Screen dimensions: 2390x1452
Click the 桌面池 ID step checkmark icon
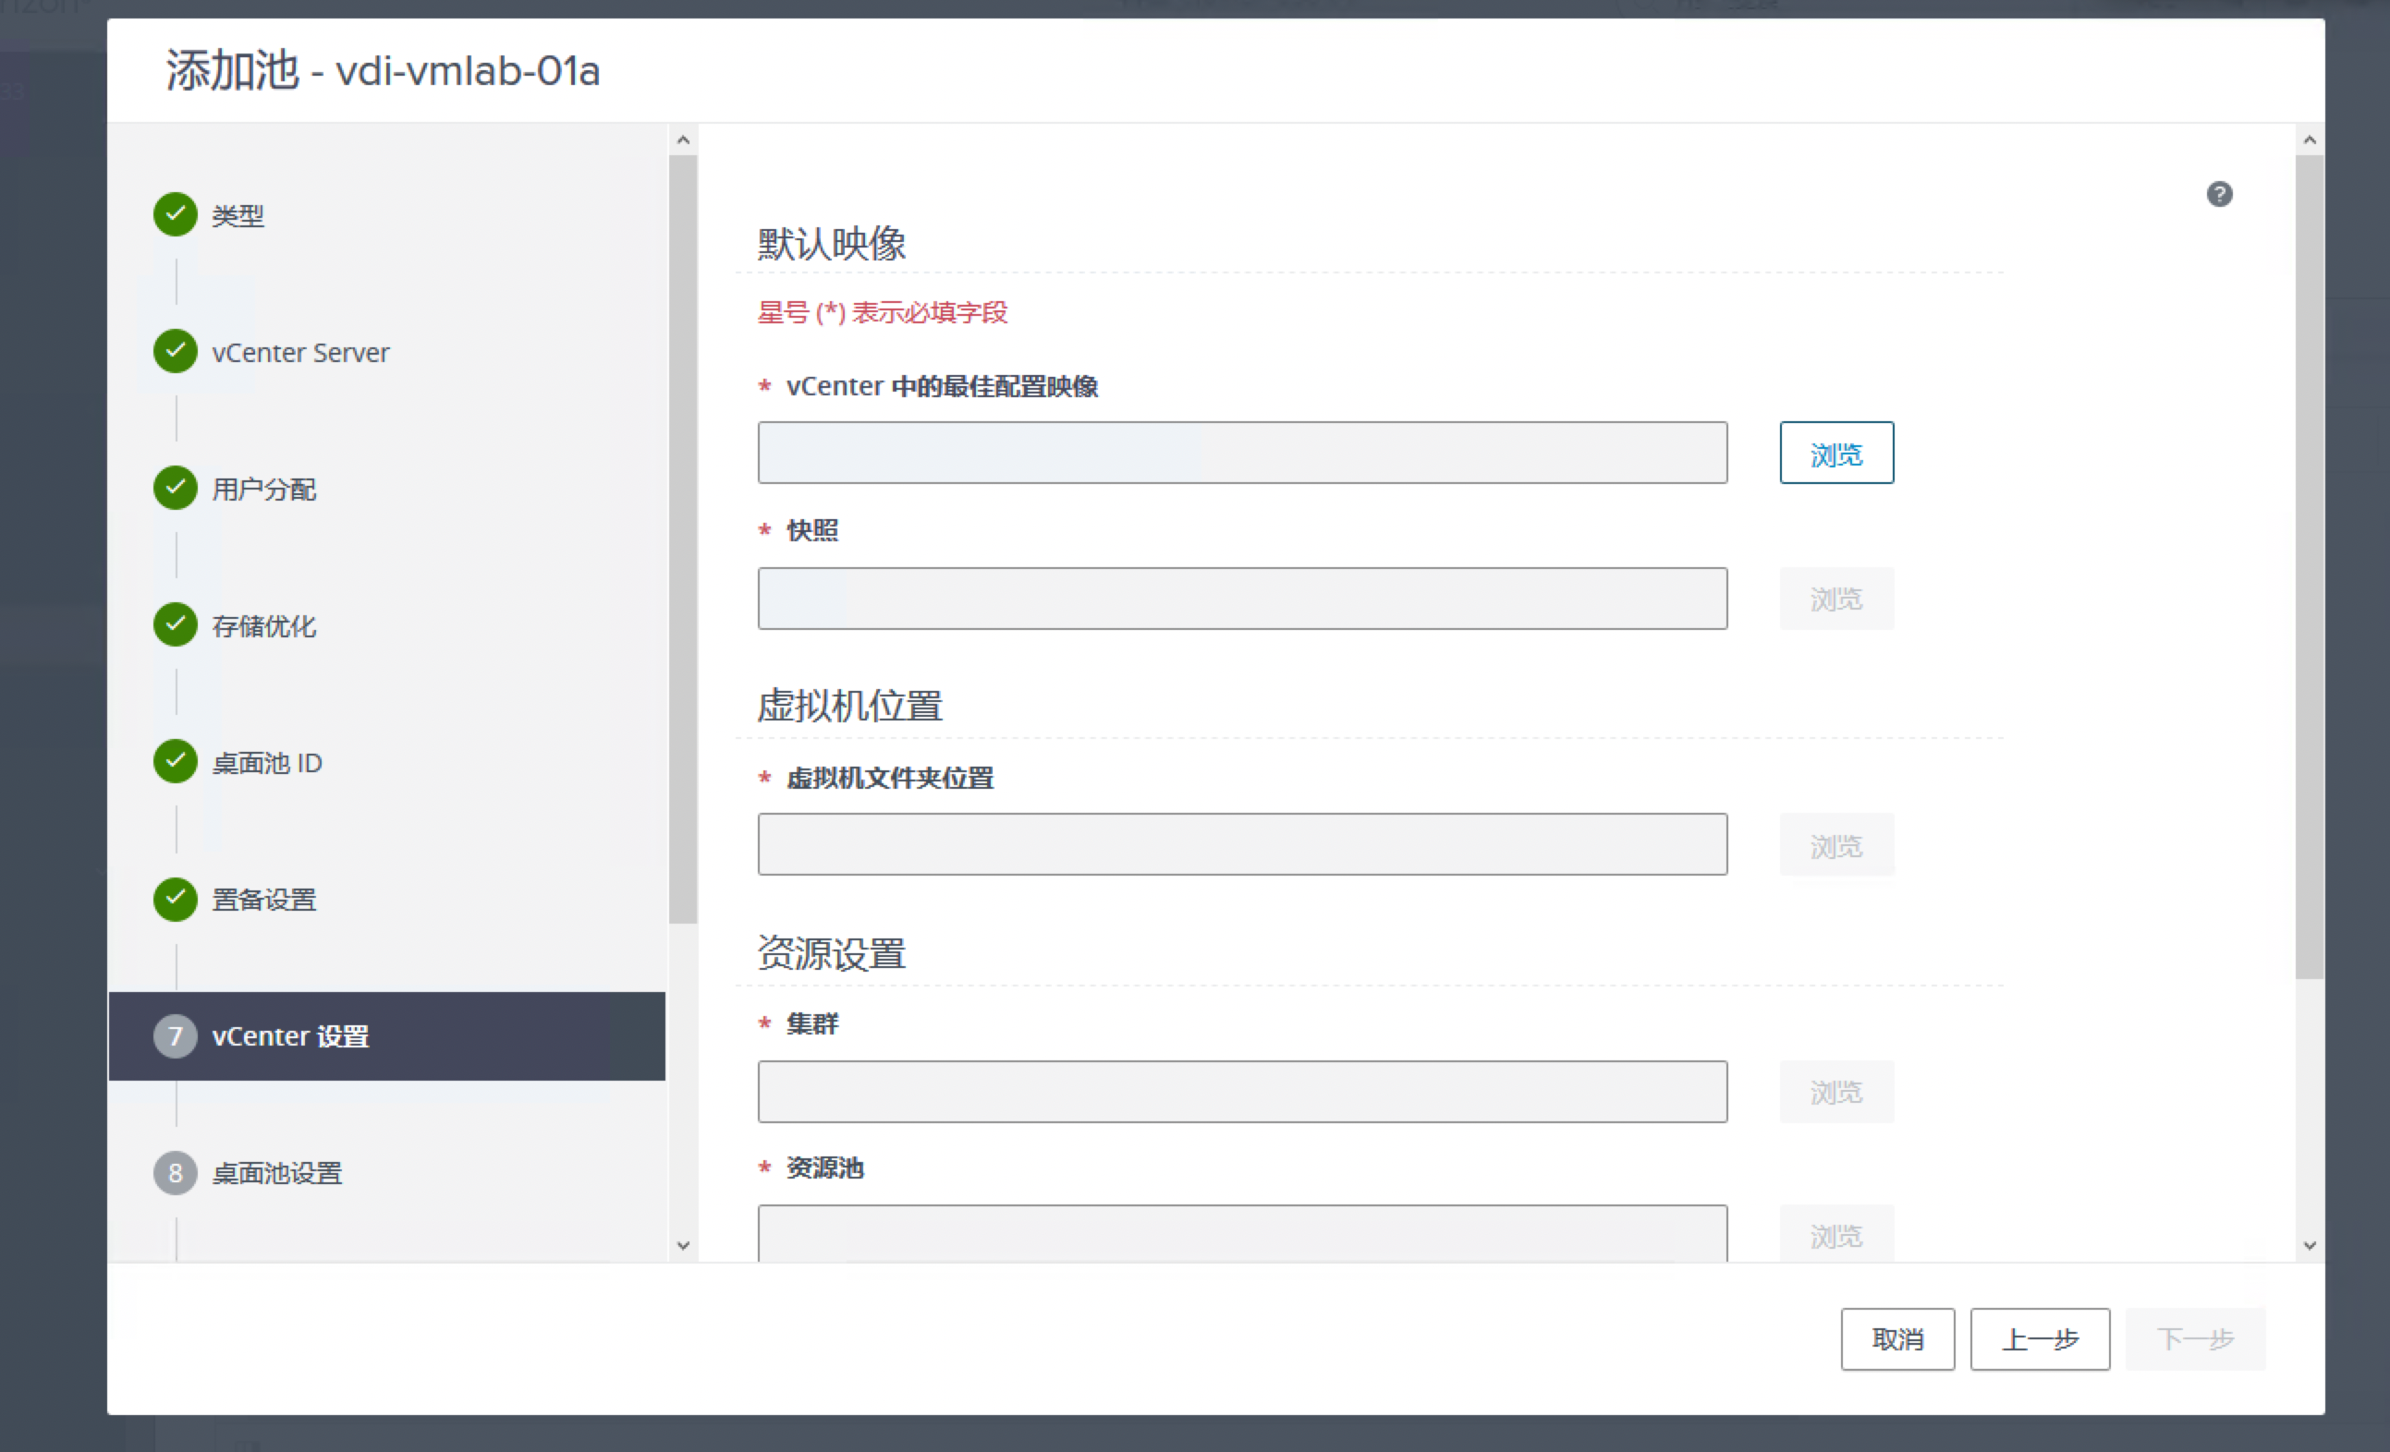pyautogui.click(x=176, y=761)
